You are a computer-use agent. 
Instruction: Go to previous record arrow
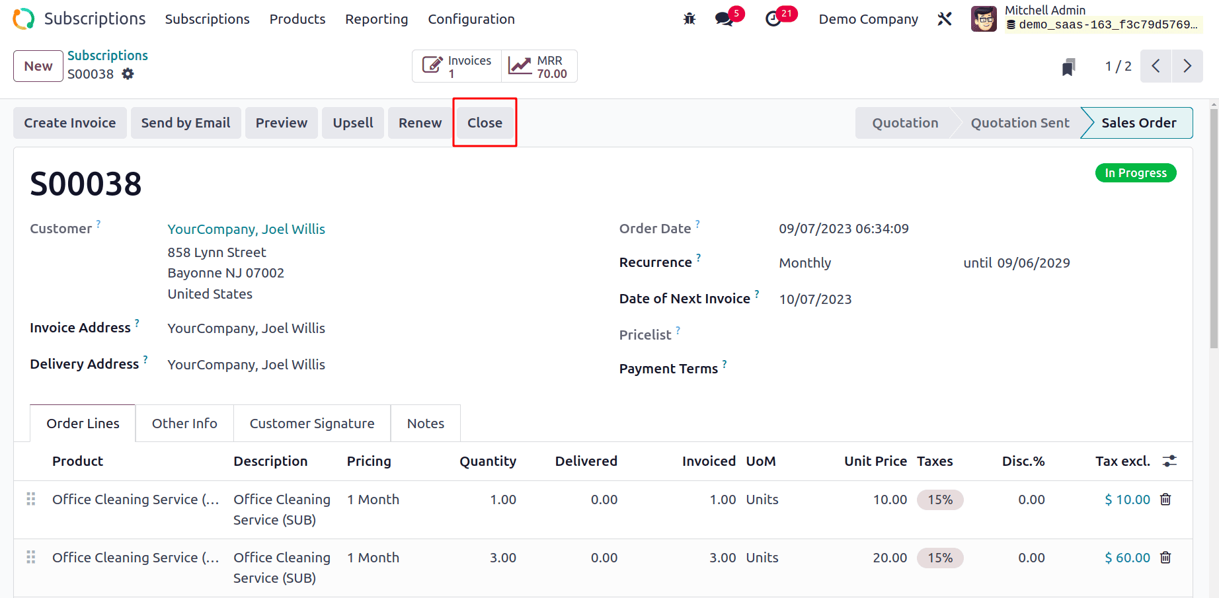point(1156,66)
